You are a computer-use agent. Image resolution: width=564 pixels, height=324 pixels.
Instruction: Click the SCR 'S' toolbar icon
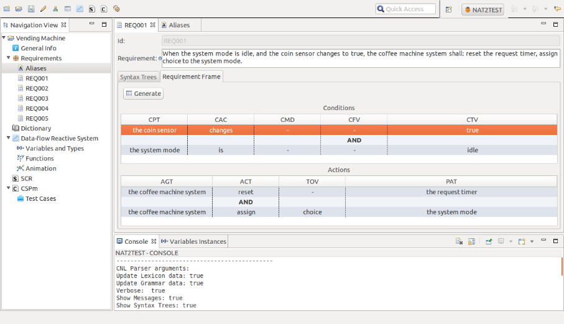coord(92,9)
